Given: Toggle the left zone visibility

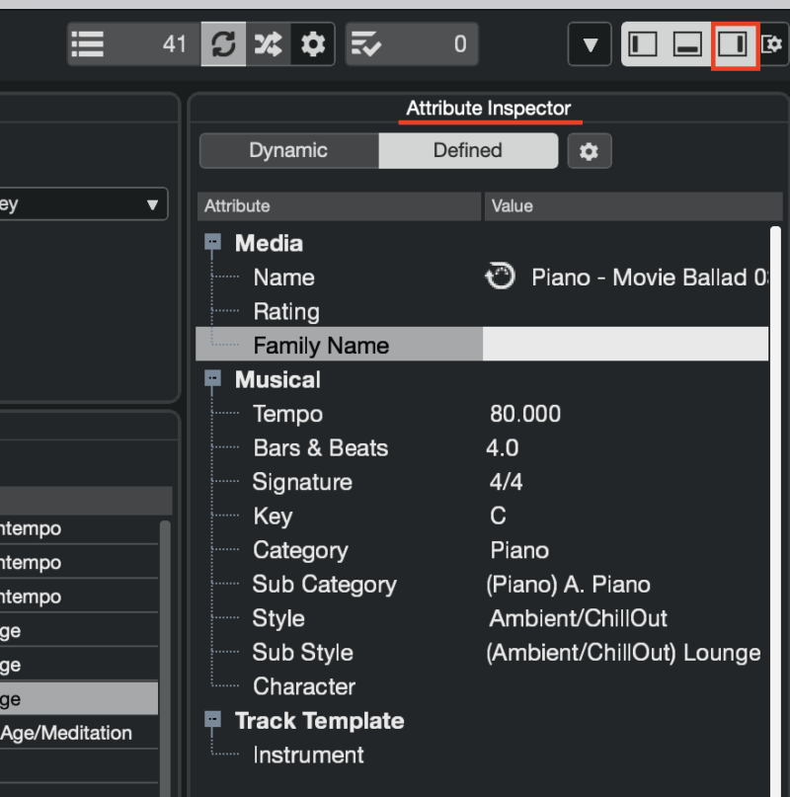Looking at the screenshot, I should (x=643, y=44).
